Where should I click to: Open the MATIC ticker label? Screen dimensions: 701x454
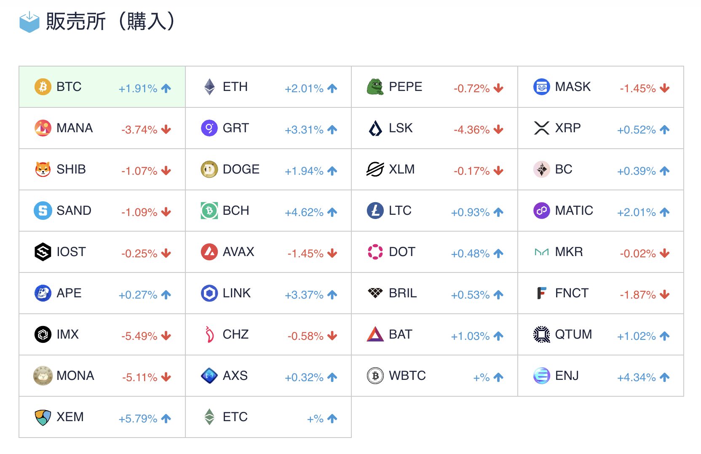pos(574,211)
